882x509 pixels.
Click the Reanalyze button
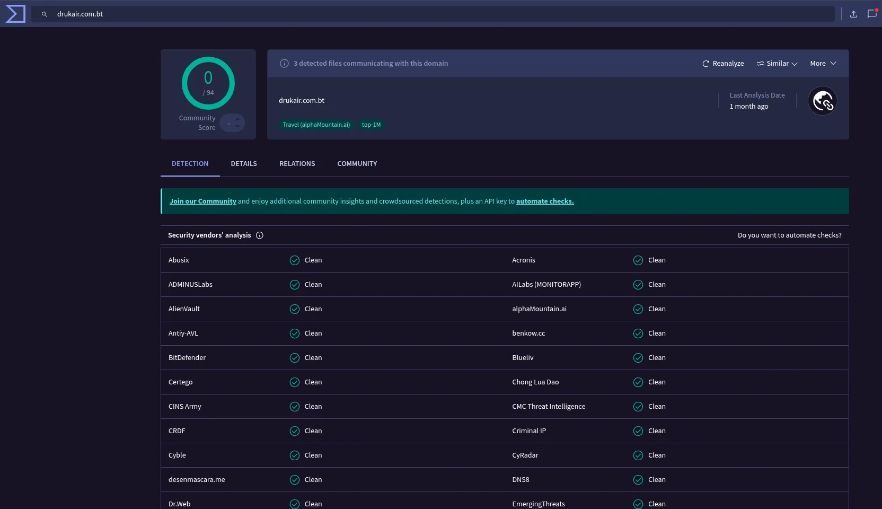723,64
